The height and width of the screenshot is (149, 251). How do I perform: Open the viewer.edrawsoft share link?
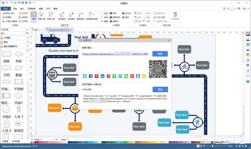click(x=115, y=54)
